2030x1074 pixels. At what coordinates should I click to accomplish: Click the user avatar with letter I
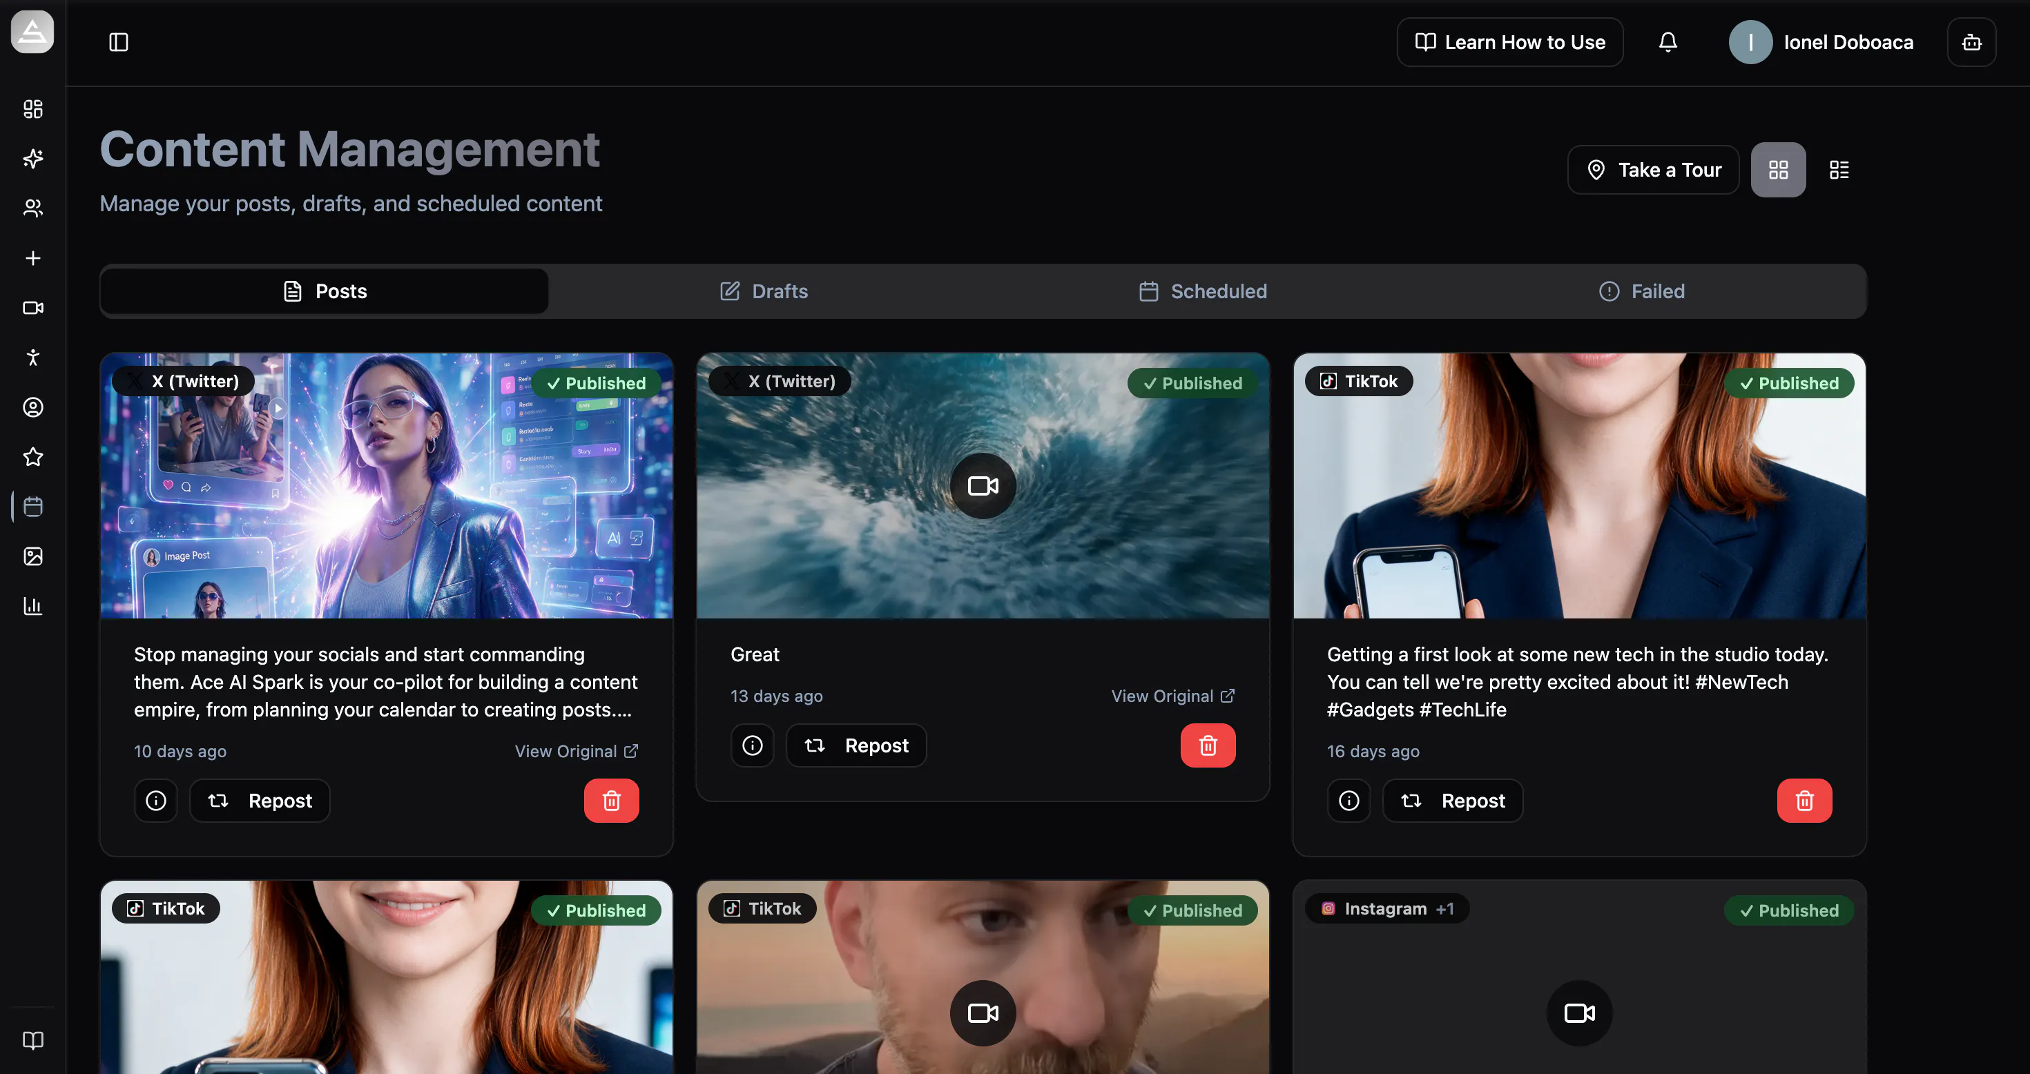coord(1750,42)
